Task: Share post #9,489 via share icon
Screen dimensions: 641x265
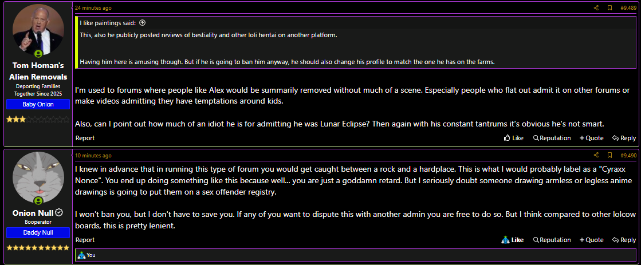Action: (x=596, y=8)
